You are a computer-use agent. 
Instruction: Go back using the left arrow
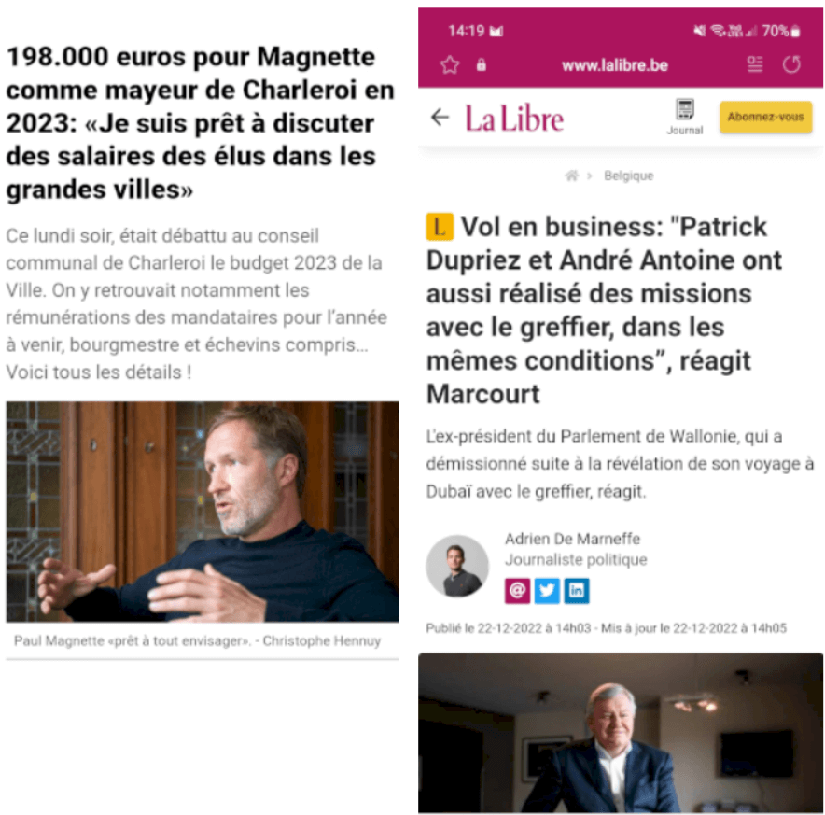point(440,117)
